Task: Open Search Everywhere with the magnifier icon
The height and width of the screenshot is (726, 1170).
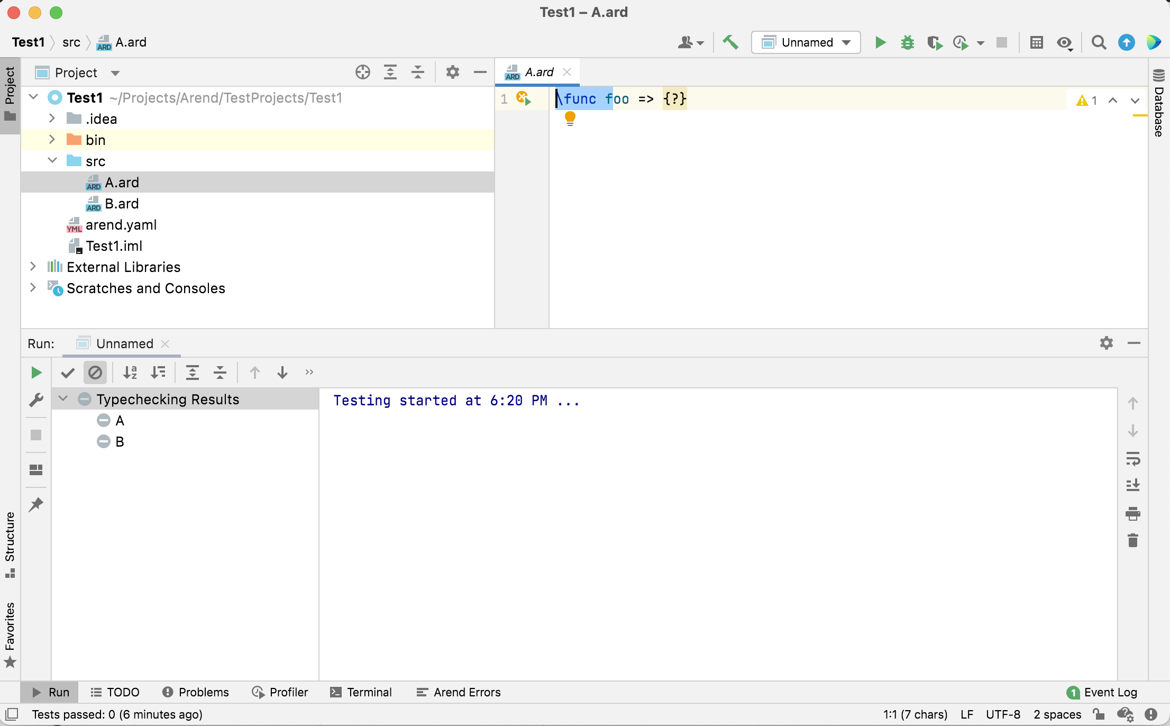Action: point(1099,42)
